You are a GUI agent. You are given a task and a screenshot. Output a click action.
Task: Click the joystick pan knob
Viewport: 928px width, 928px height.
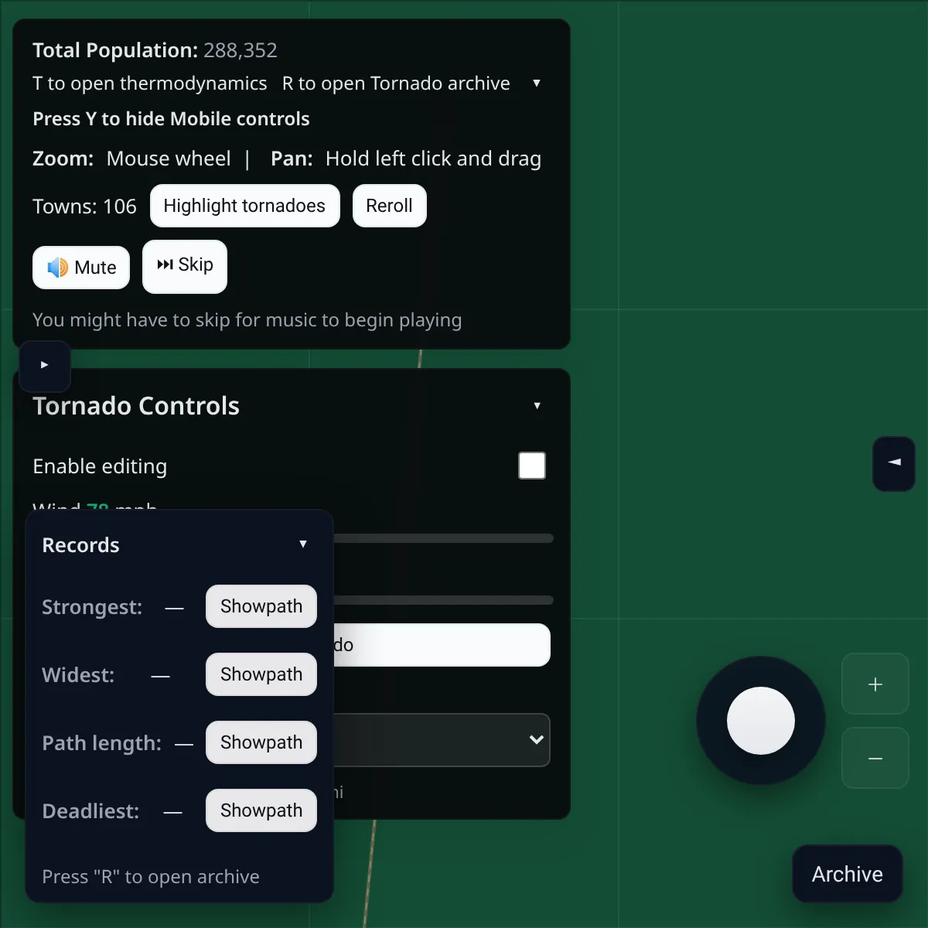(761, 721)
